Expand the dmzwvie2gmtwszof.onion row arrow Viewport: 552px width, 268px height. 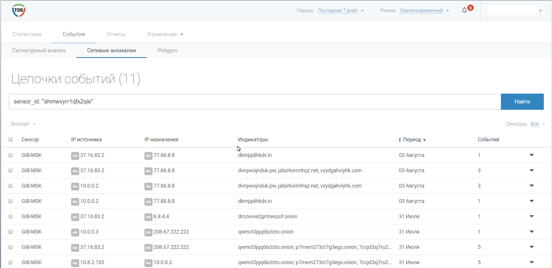click(x=531, y=216)
